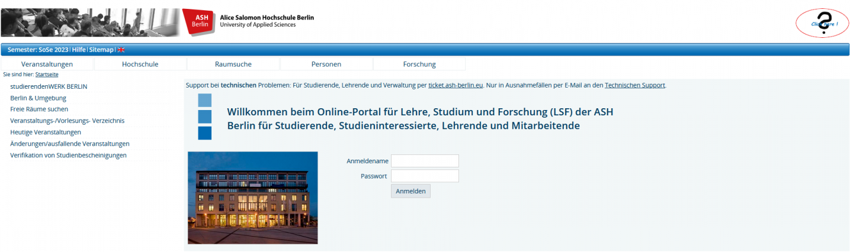Click the Alice Salomon Hochschule Berlin title
Viewport: 850px width, 252px height.
tap(267, 18)
